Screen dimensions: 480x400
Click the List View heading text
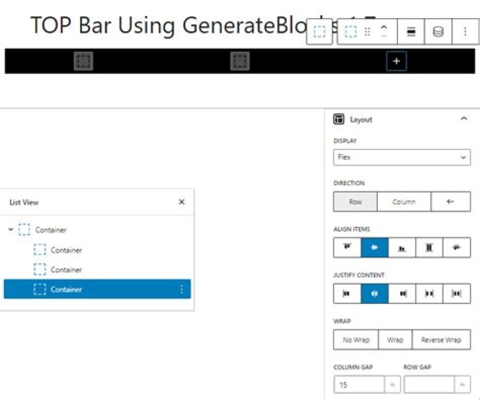click(24, 202)
